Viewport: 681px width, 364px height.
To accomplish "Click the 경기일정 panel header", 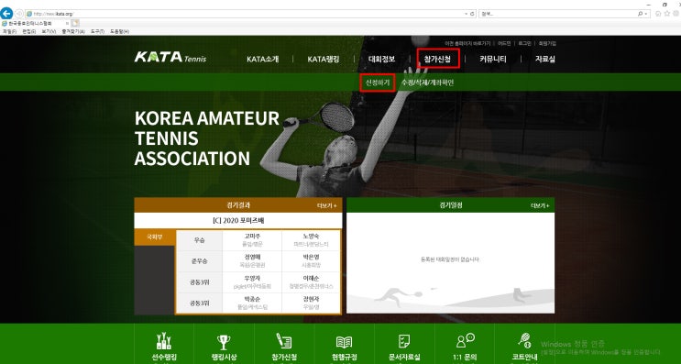I will [450, 205].
